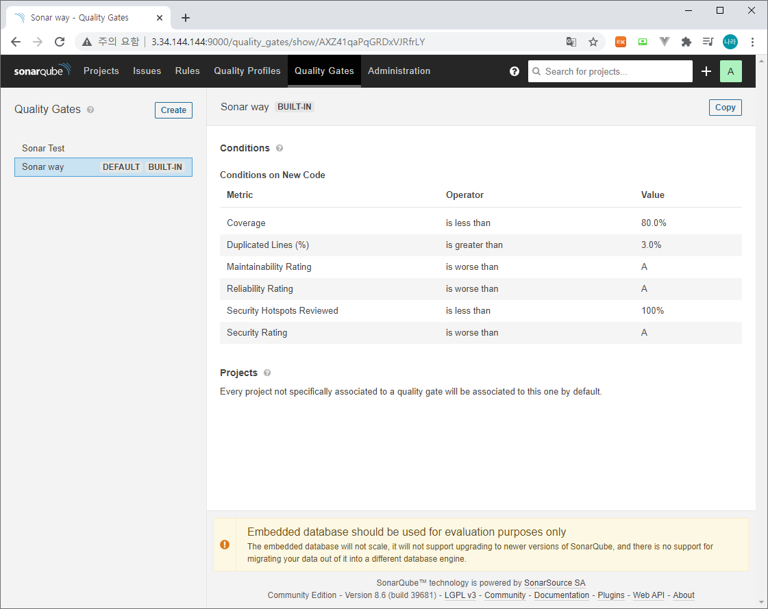Click the Duplicated Lines (%) metric
The width and height of the screenshot is (768, 609).
(x=267, y=245)
